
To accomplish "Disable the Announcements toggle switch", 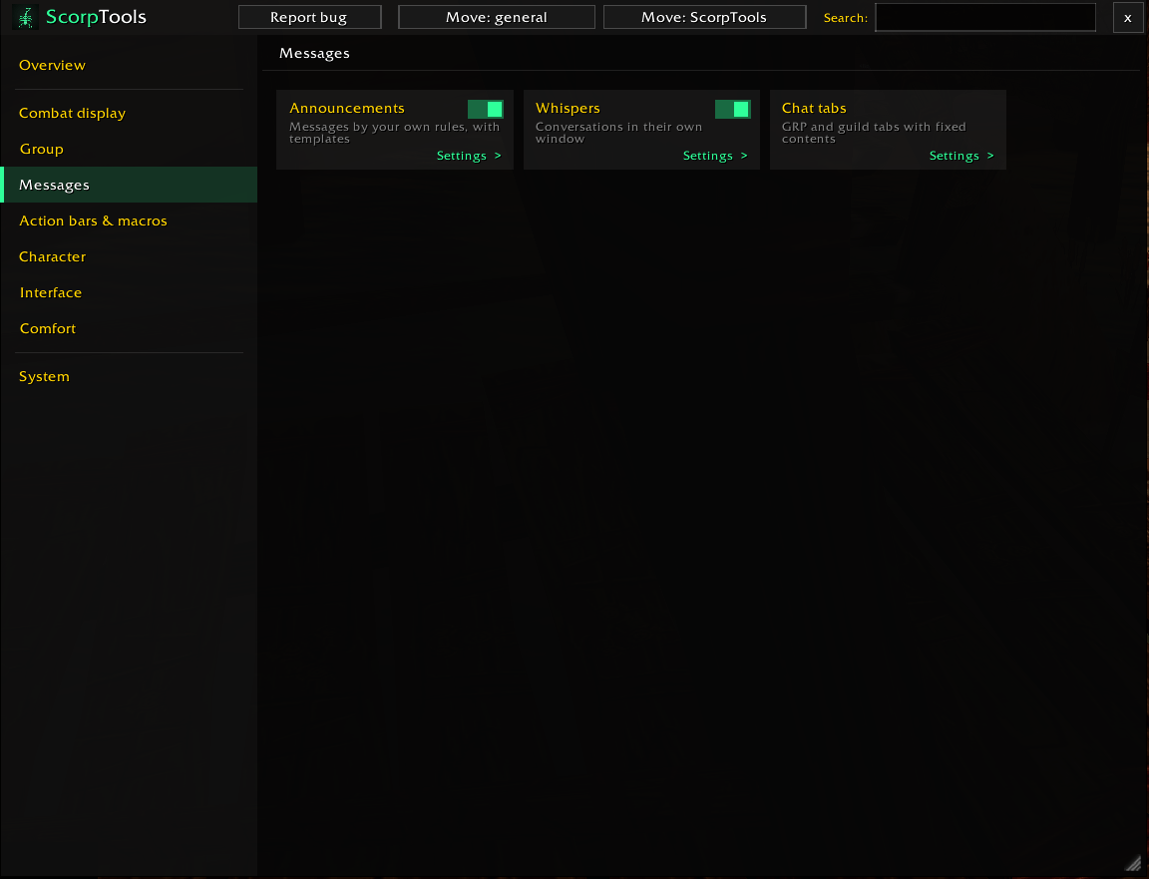I will point(485,109).
